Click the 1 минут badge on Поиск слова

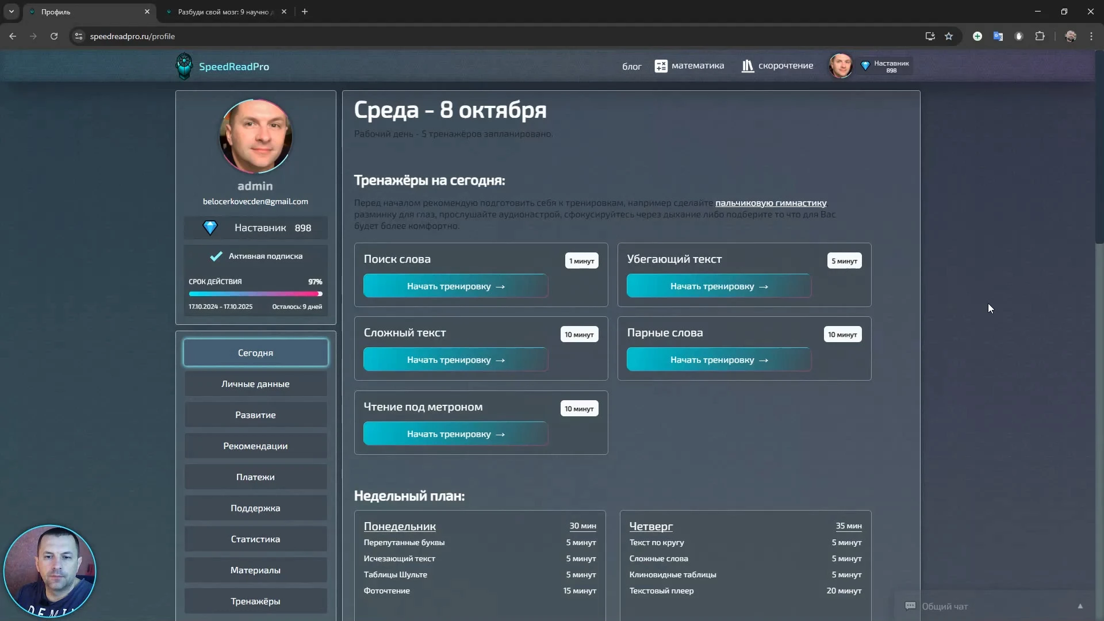[x=581, y=260]
